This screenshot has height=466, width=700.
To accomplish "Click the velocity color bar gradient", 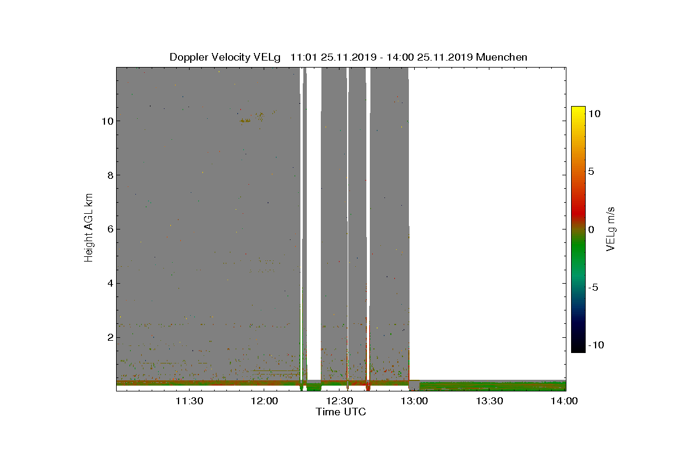I will (x=578, y=229).
